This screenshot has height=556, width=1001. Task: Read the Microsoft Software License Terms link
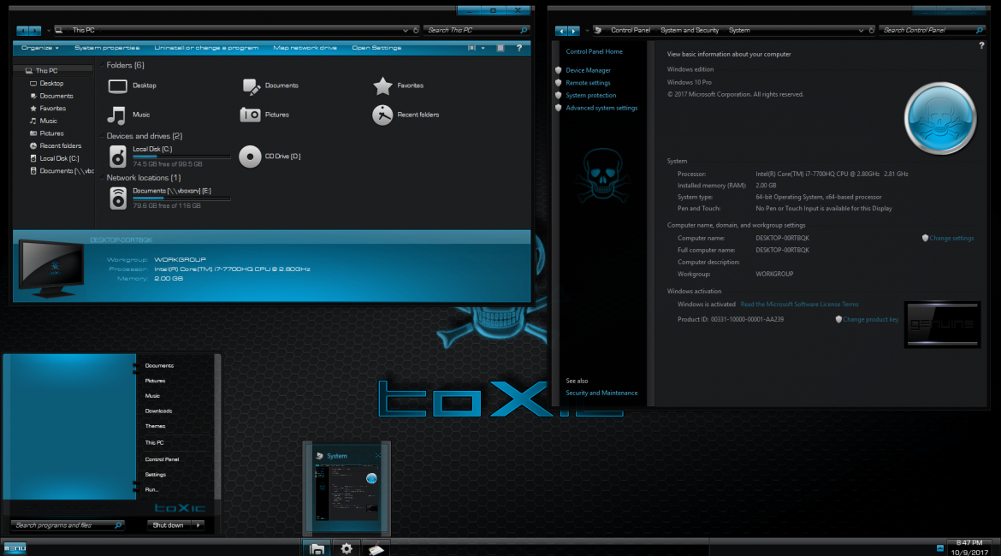click(799, 305)
